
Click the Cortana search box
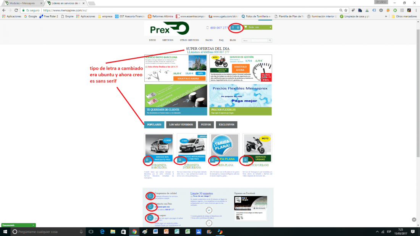click(48, 232)
